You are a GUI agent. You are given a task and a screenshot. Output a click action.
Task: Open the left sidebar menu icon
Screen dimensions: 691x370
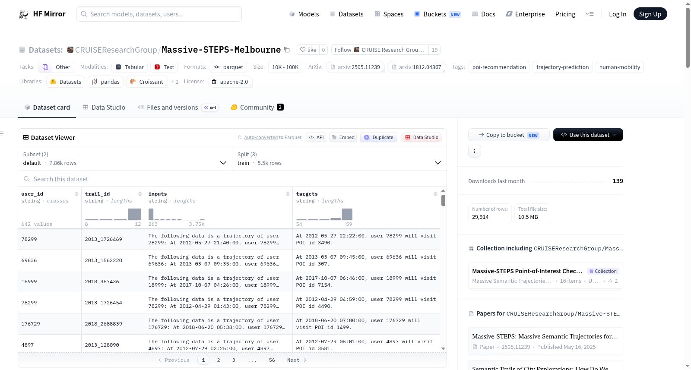point(2,133)
